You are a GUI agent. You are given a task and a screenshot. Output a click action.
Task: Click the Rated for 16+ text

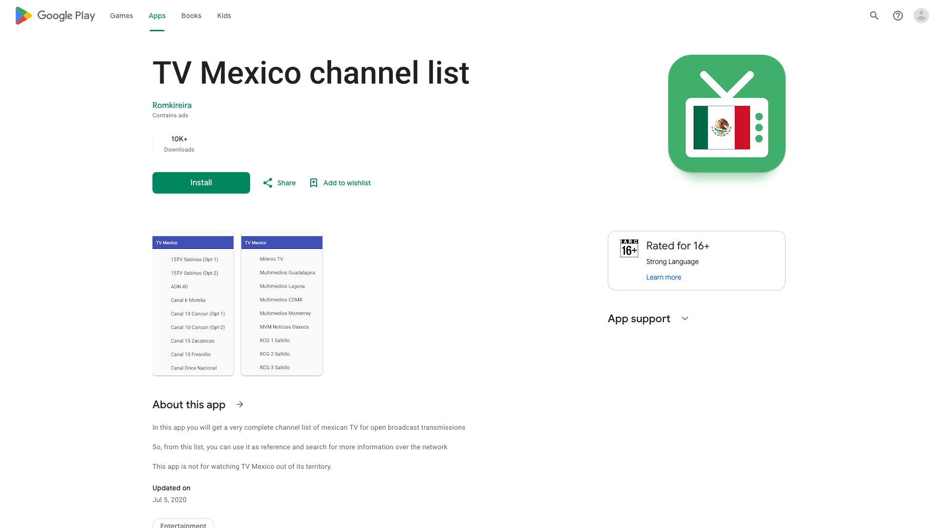click(x=678, y=246)
